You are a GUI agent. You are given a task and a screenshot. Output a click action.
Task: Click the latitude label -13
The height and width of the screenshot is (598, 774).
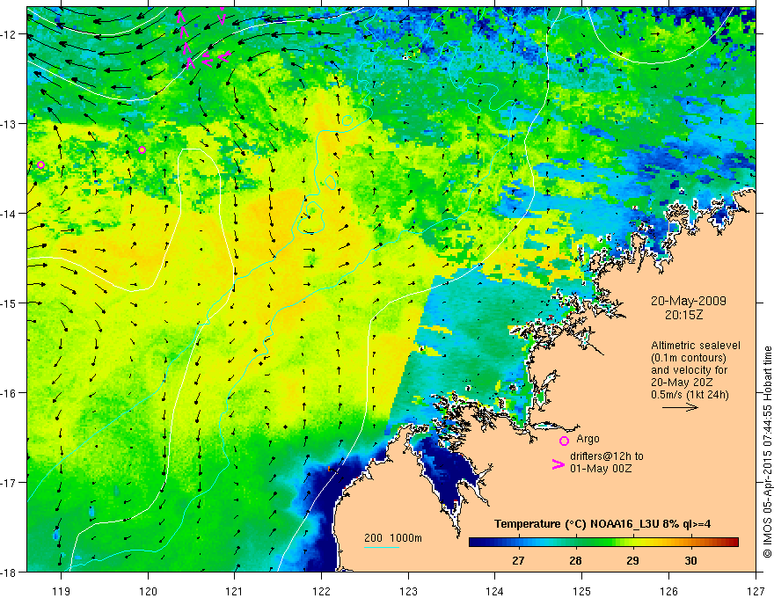click(10, 124)
